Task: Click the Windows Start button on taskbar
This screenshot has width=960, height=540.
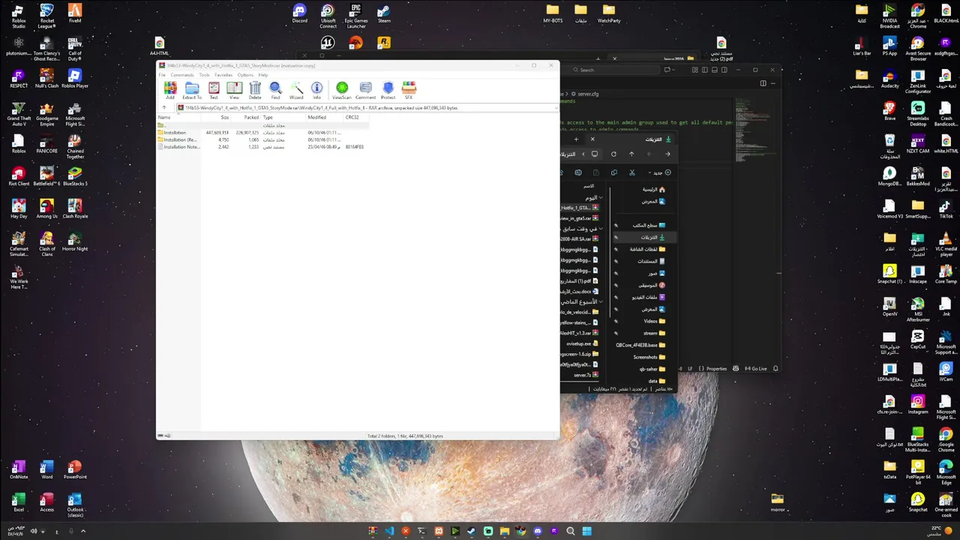Action: coord(586,531)
